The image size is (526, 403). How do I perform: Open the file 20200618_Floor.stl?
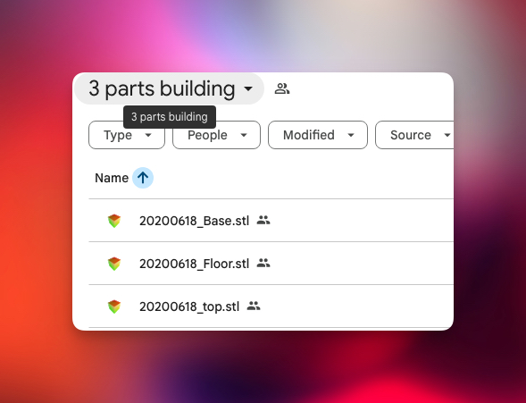click(194, 264)
